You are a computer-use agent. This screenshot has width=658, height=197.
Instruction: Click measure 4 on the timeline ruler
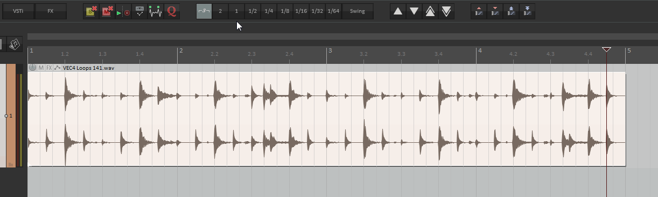(480, 50)
